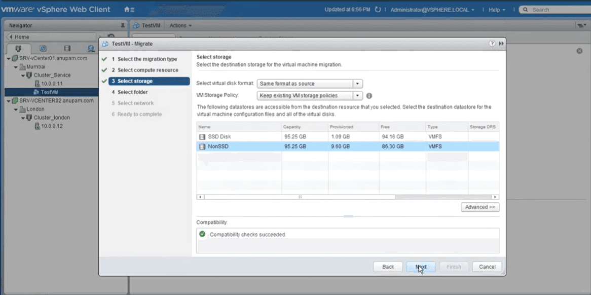Click the panel options icon at far right
This screenshot has height=295, width=591.
tap(580, 26)
